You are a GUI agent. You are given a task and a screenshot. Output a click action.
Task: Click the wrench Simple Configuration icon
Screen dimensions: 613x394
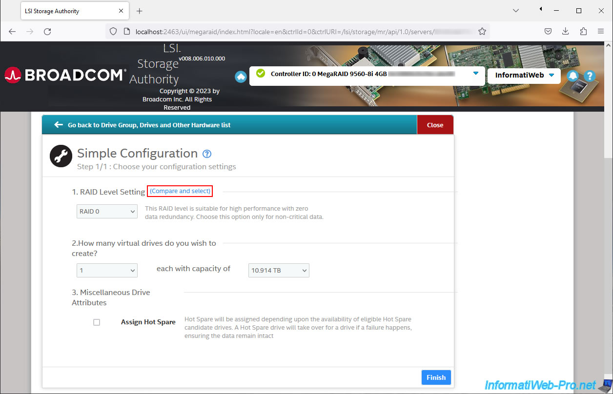pyautogui.click(x=61, y=156)
